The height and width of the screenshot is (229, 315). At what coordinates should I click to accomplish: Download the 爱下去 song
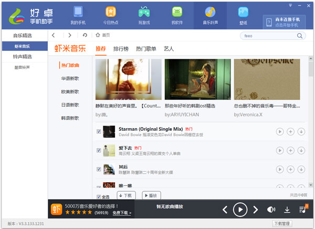[301, 150]
